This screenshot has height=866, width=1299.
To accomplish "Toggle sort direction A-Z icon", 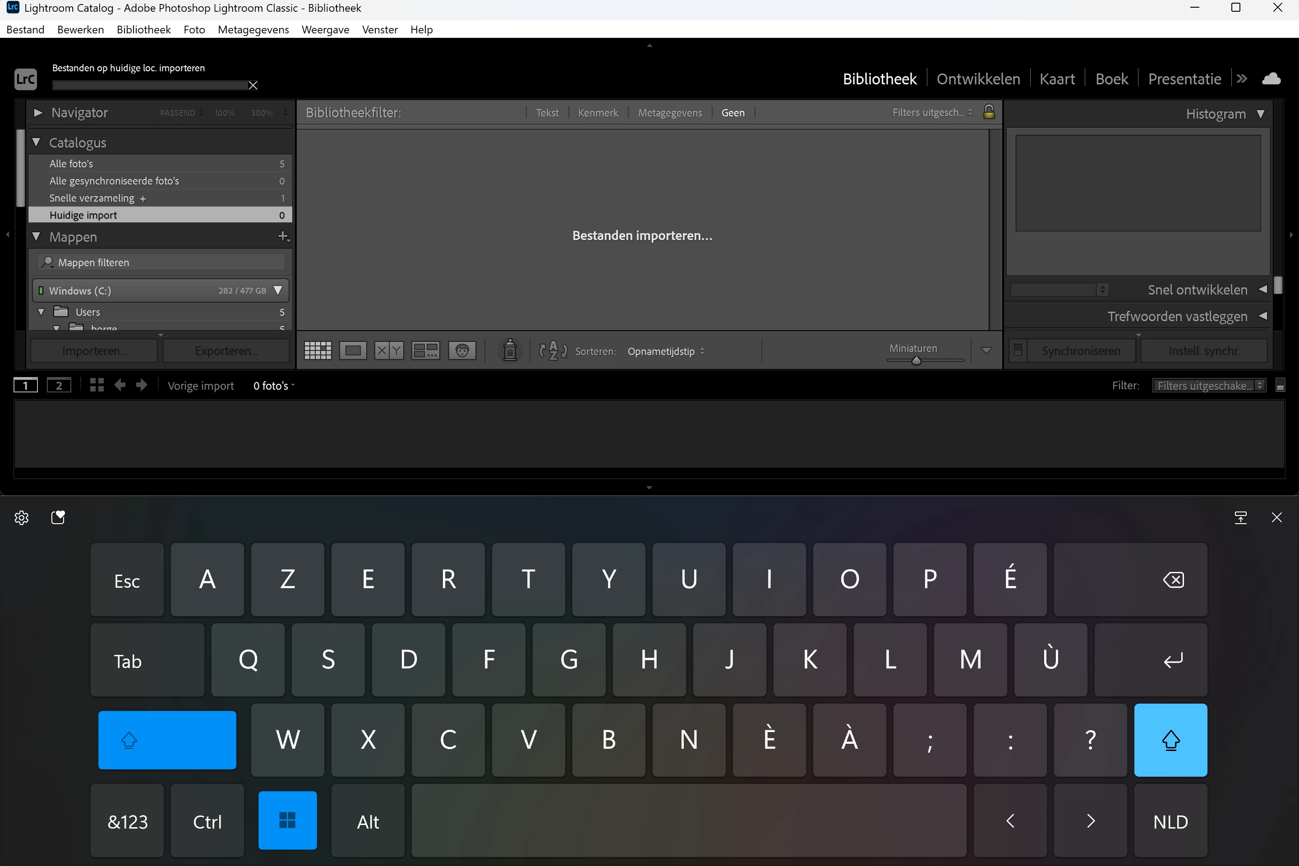I will pos(553,351).
